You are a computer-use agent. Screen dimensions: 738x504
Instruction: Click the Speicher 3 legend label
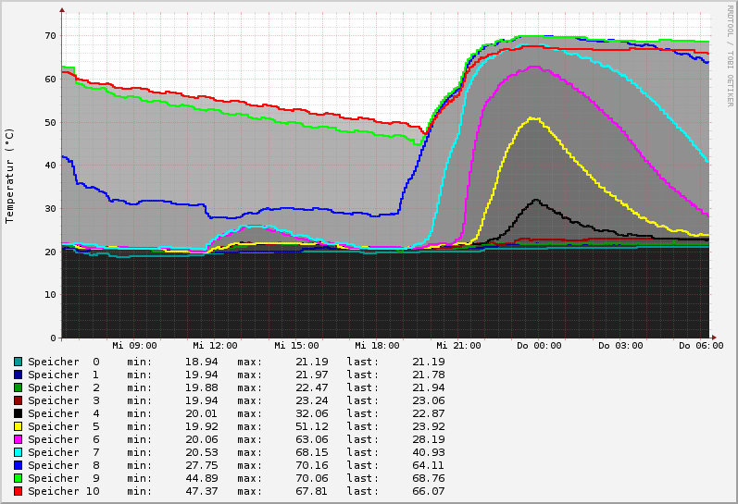tap(63, 400)
